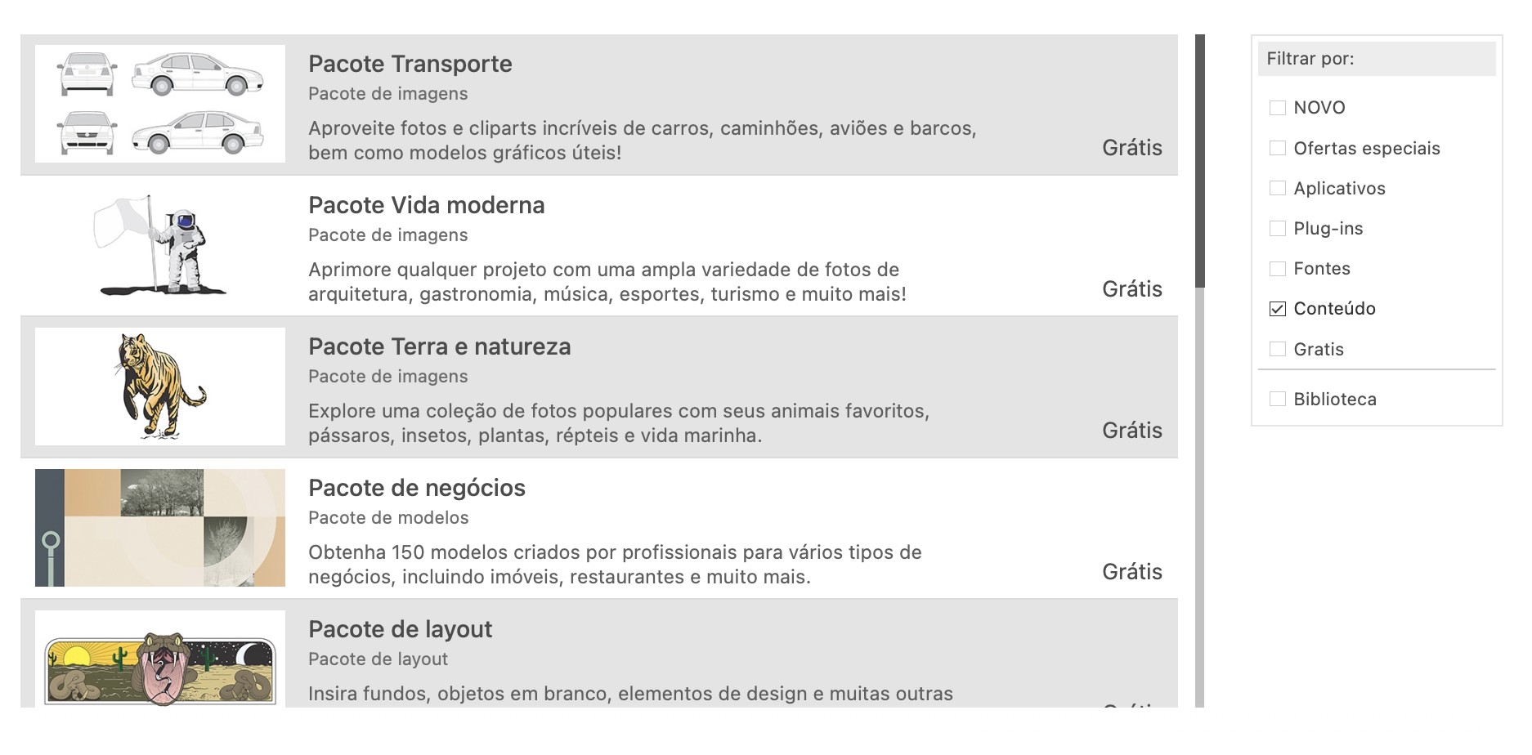This screenshot has height=755, width=1532.
Task: Check the Ofertas especiais filter
Action: pos(1277,148)
